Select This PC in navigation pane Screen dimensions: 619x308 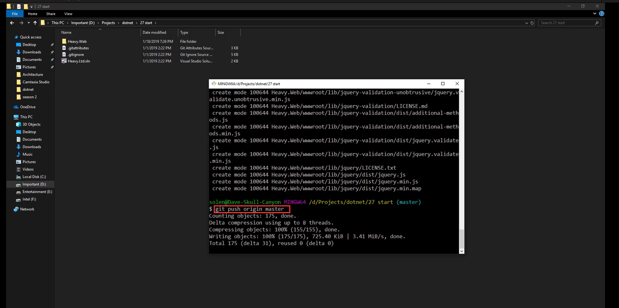[26, 117]
